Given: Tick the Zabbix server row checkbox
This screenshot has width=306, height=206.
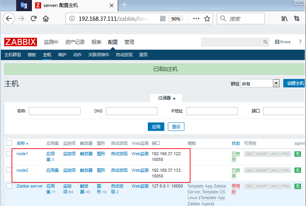Looking at the screenshot, I should (x=9, y=186).
